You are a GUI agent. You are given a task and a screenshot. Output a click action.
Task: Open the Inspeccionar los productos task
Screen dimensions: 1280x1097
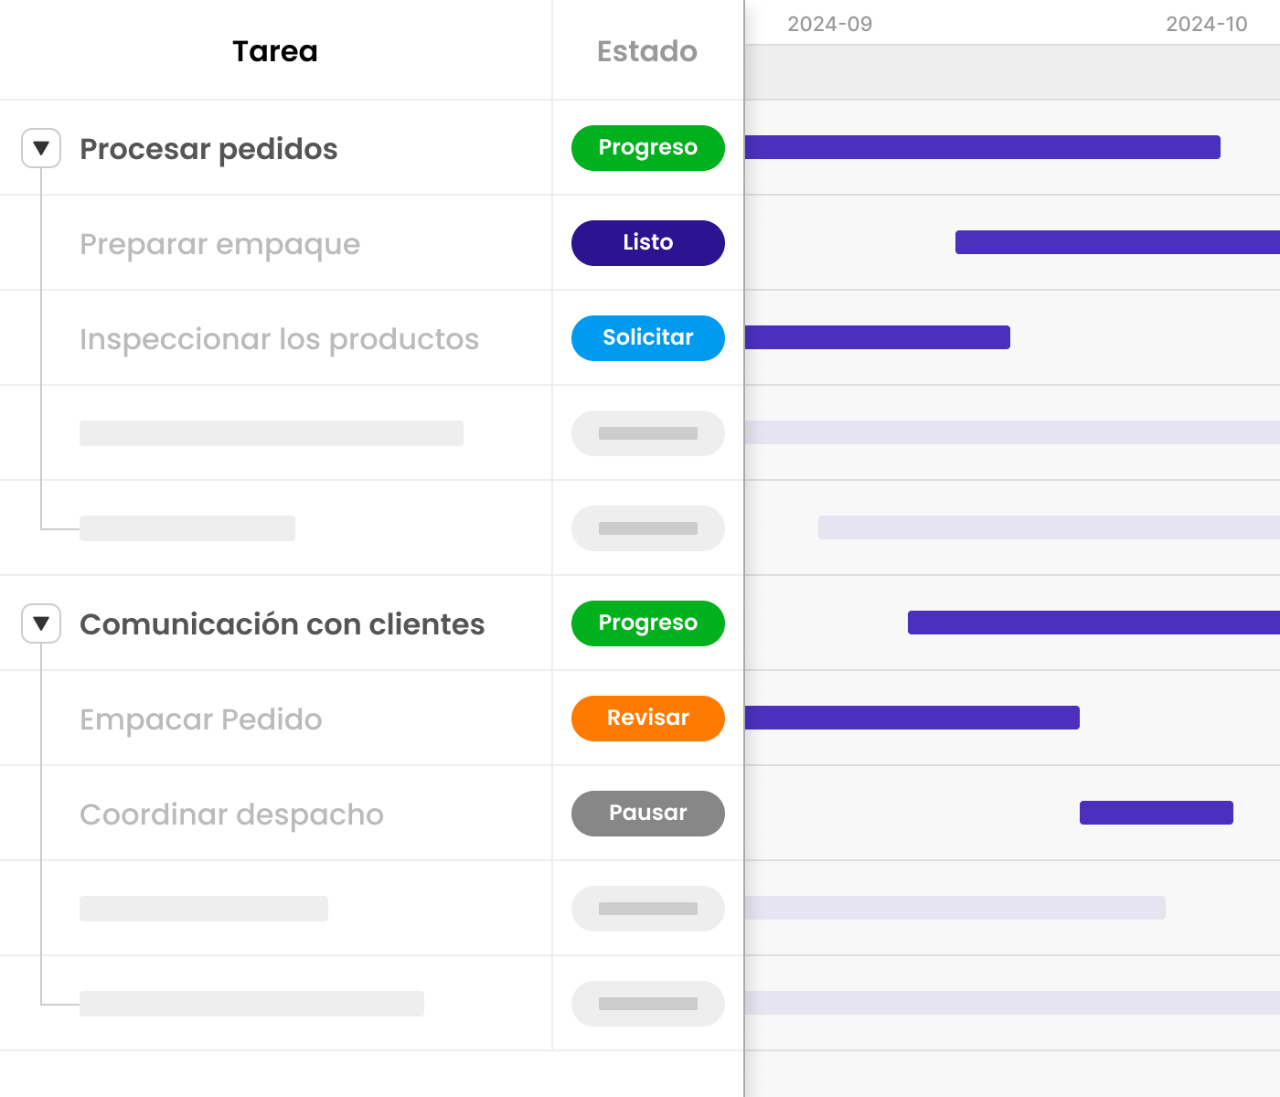279,339
